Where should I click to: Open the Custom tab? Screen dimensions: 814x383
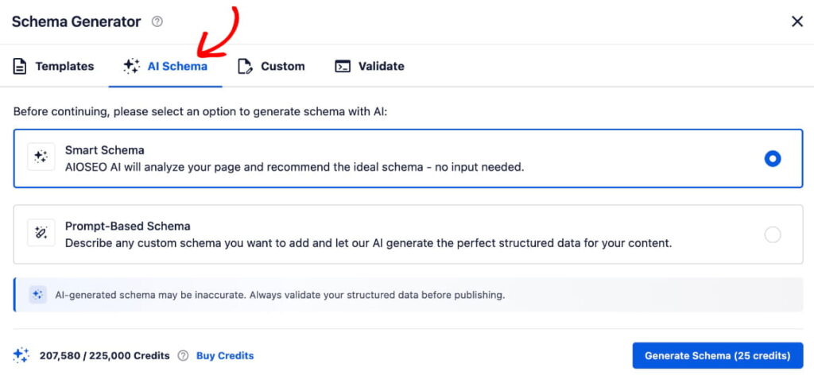click(x=282, y=67)
